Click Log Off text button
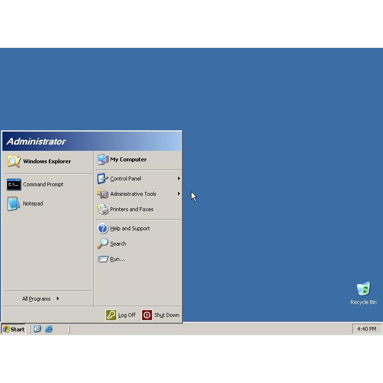This screenshot has height=383, width=383. 127,315
